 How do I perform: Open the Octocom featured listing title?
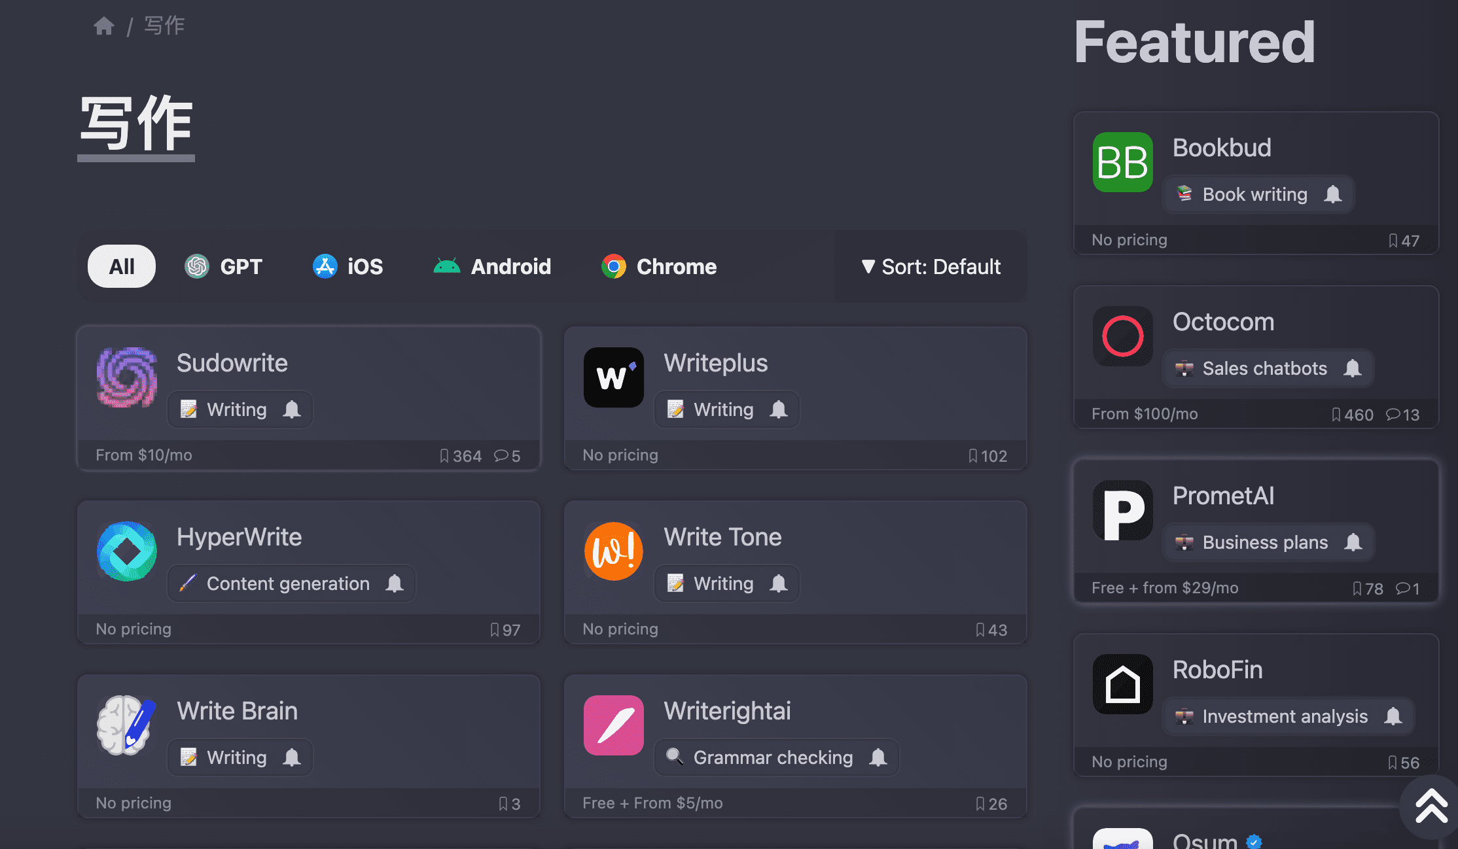click(x=1223, y=322)
